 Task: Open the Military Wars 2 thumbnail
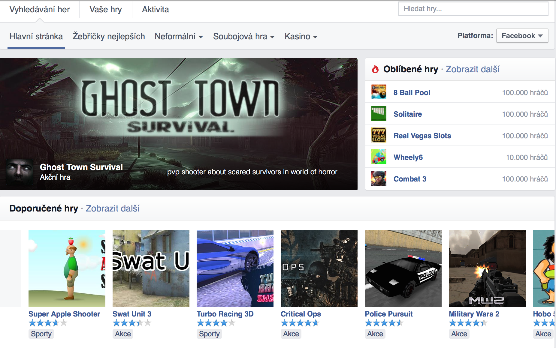click(487, 268)
